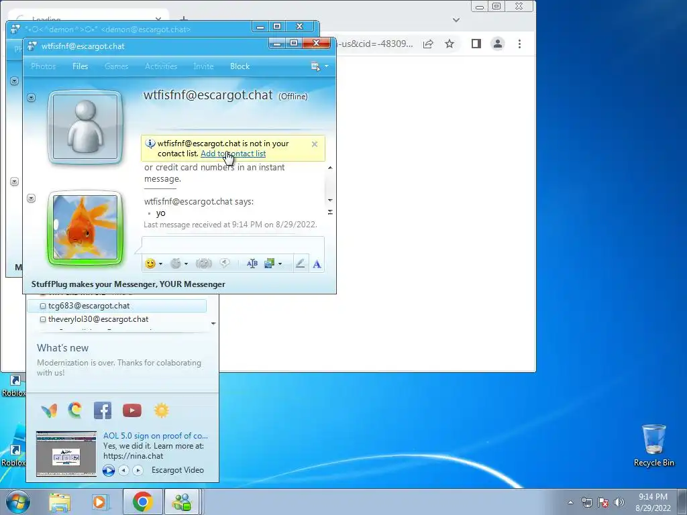Open Windows Media Player from taskbar
Viewport: 687px width, 515px height.
click(101, 502)
